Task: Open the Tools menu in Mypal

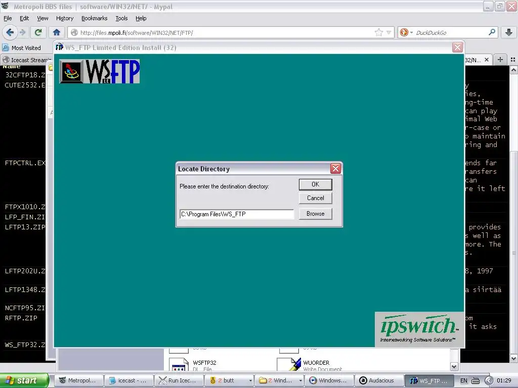Action: (121, 18)
